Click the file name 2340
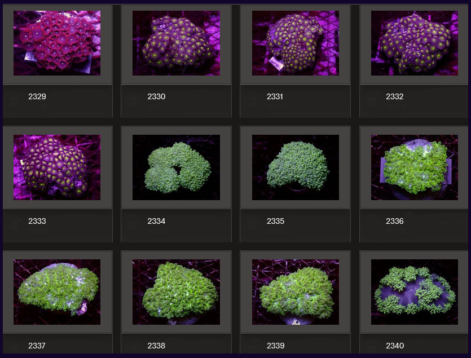 coord(395,346)
